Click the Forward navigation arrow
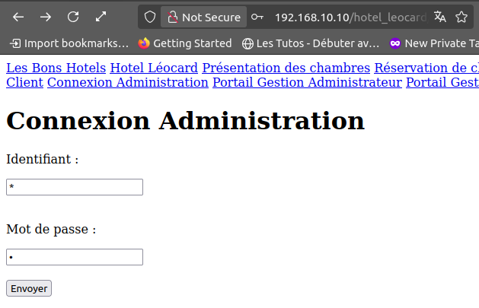479x308 pixels. point(46,17)
